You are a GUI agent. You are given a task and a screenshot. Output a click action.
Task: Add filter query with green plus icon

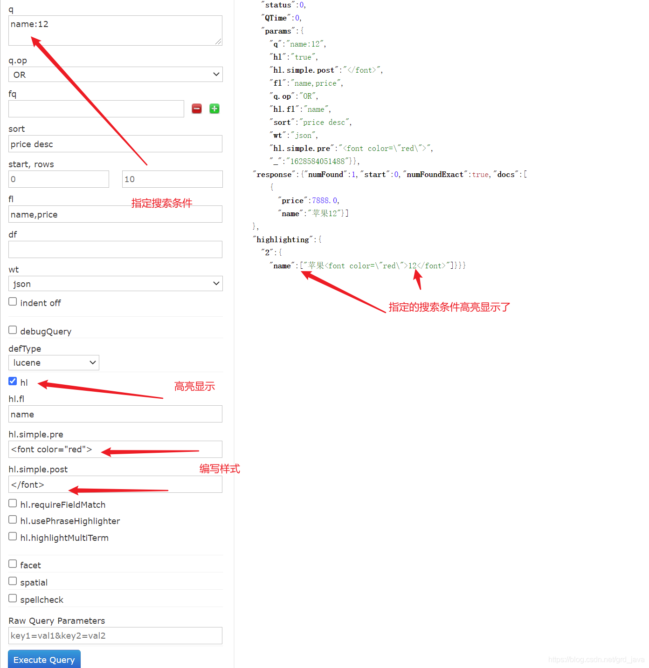pyautogui.click(x=214, y=109)
